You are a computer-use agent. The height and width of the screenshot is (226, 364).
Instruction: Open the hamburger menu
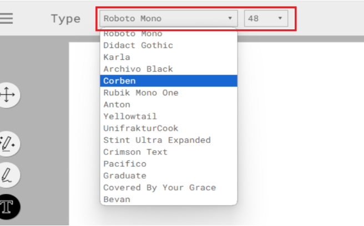pos(7,18)
